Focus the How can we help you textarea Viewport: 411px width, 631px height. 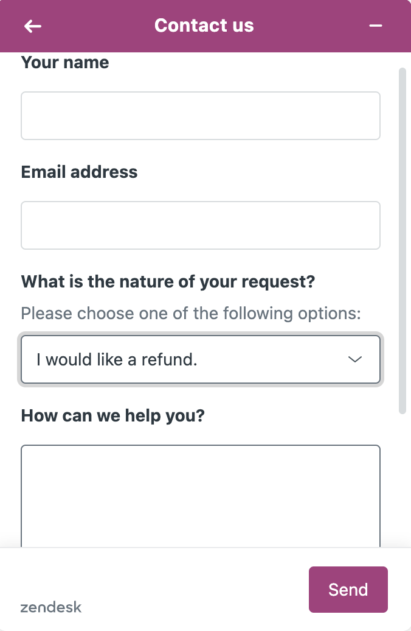(201, 496)
